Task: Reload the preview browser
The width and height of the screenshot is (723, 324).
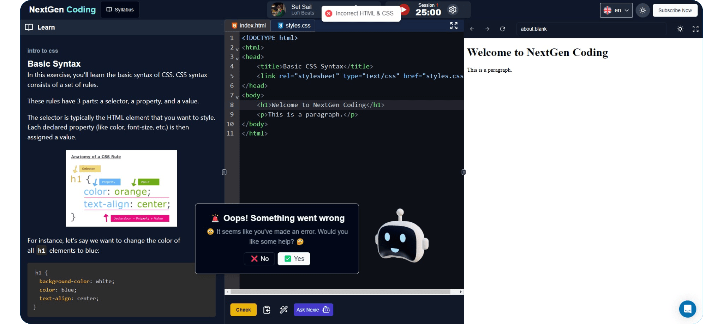Action: pyautogui.click(x=502, y=29)
